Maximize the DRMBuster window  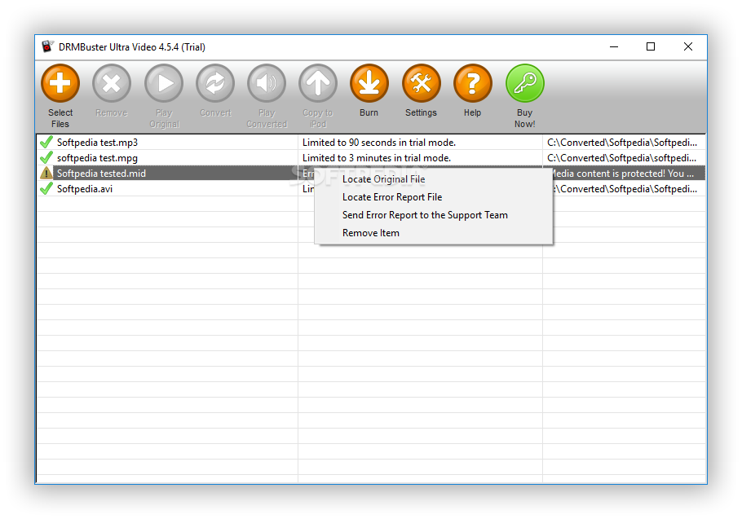coord(651,46)
